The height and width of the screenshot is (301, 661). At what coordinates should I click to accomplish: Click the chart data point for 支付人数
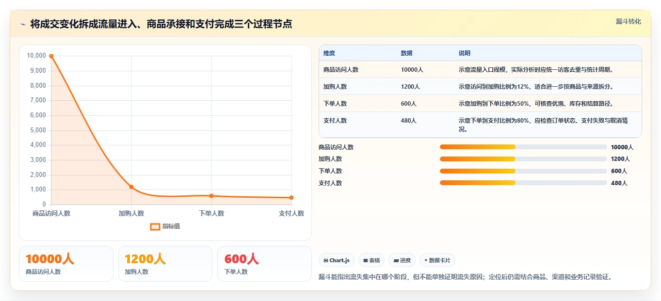(291, 198)
